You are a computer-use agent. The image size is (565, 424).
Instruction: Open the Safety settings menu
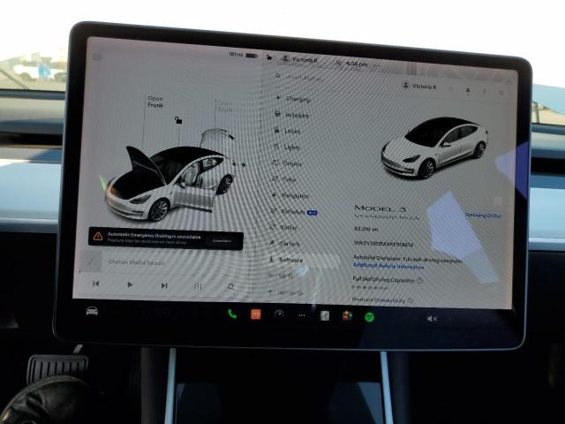pyautogui.click(x=284, y=228)
